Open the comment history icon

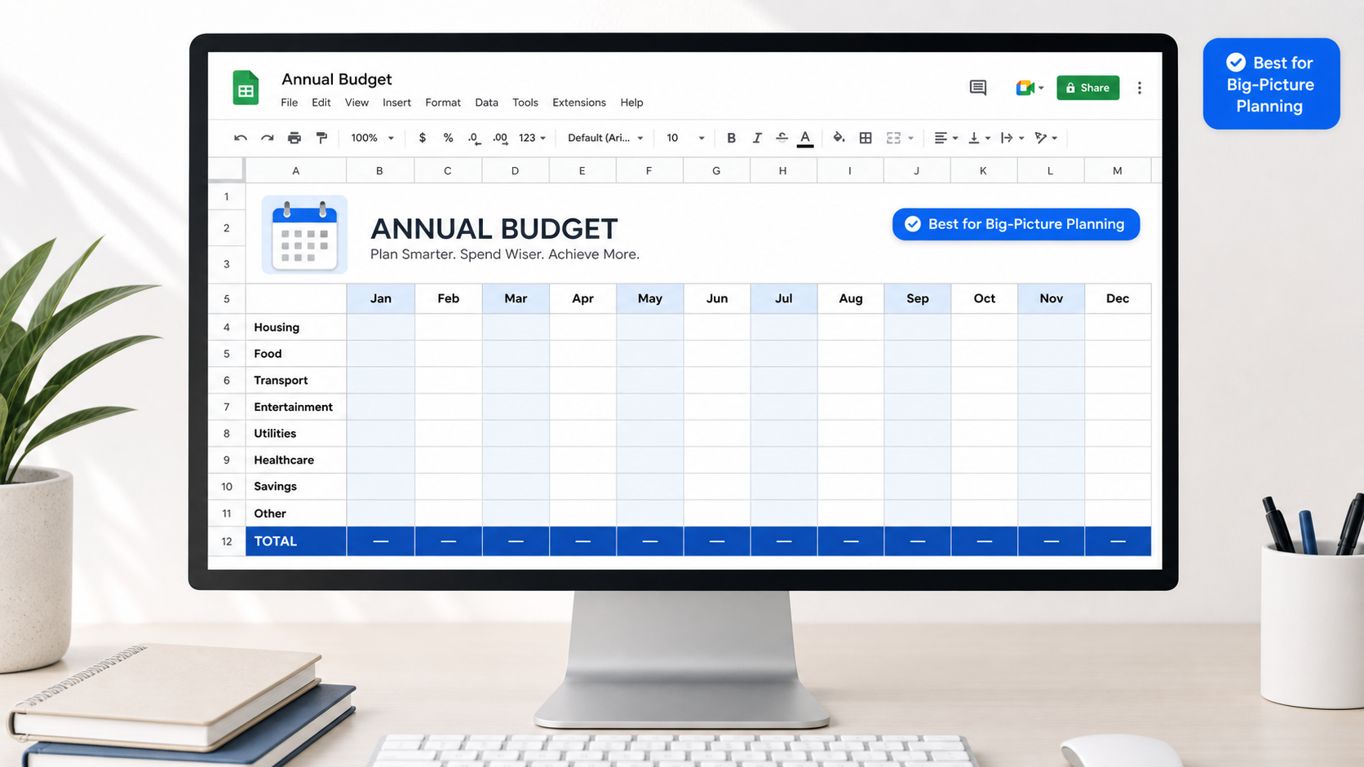point(977,87)
